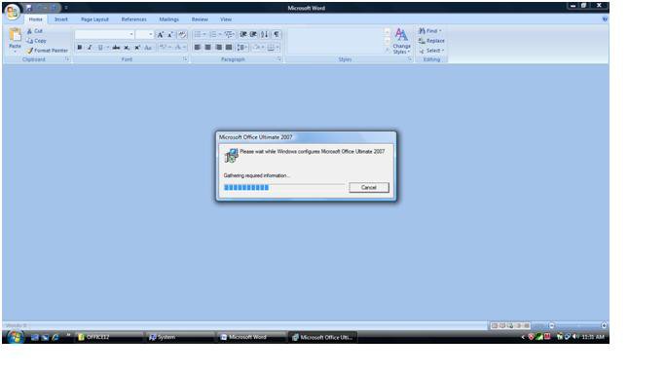Expand the Find dropdown arrow
Image resolution: width=665 pixels, height=374 pixels.
coord(440,31)
